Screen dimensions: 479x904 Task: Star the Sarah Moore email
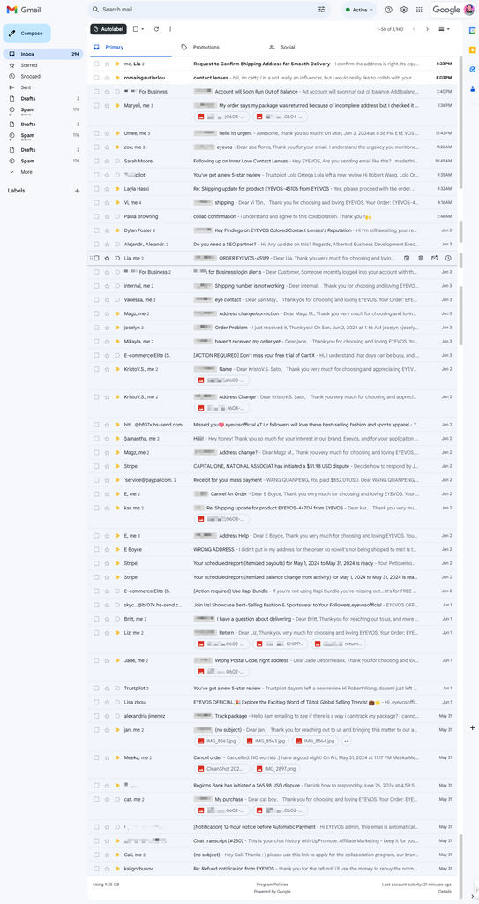click(107, 161)
